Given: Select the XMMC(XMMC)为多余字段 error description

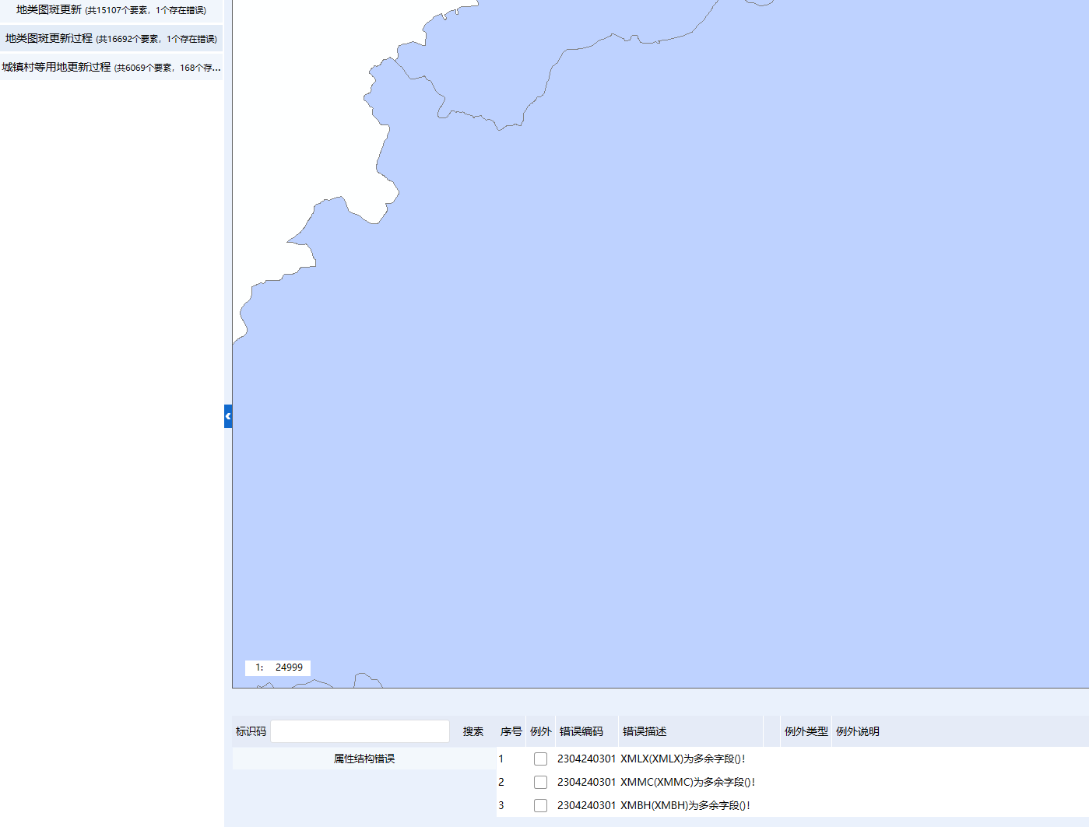Looking at the screenshot, I should tap(687, 782).
